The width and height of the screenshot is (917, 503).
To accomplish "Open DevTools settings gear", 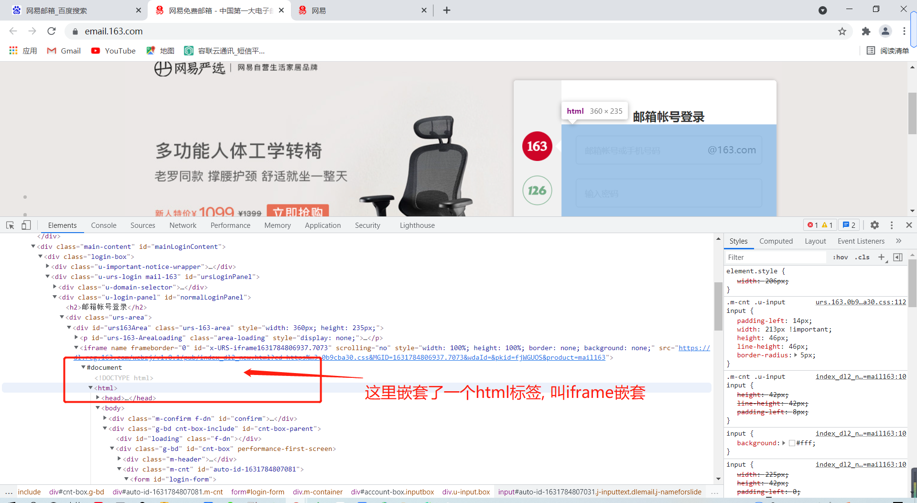I will (874, 225).
